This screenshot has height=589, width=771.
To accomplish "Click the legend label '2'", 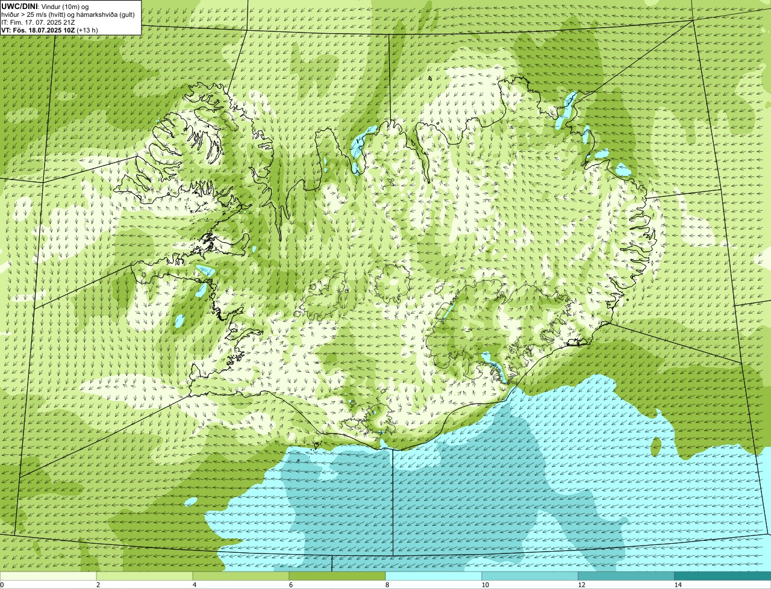I will [x=98, y=585].
